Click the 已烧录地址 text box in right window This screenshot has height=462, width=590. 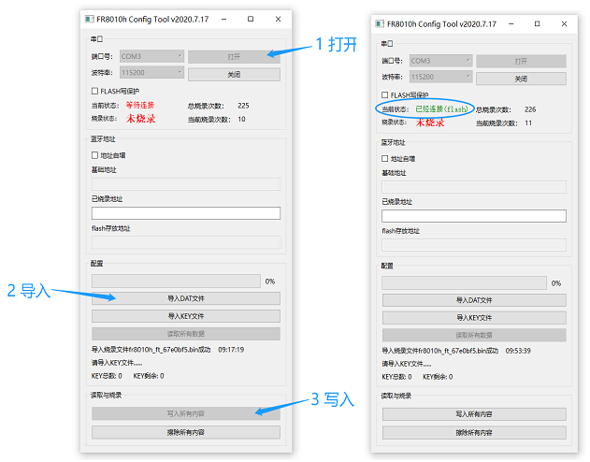(474, 216)
